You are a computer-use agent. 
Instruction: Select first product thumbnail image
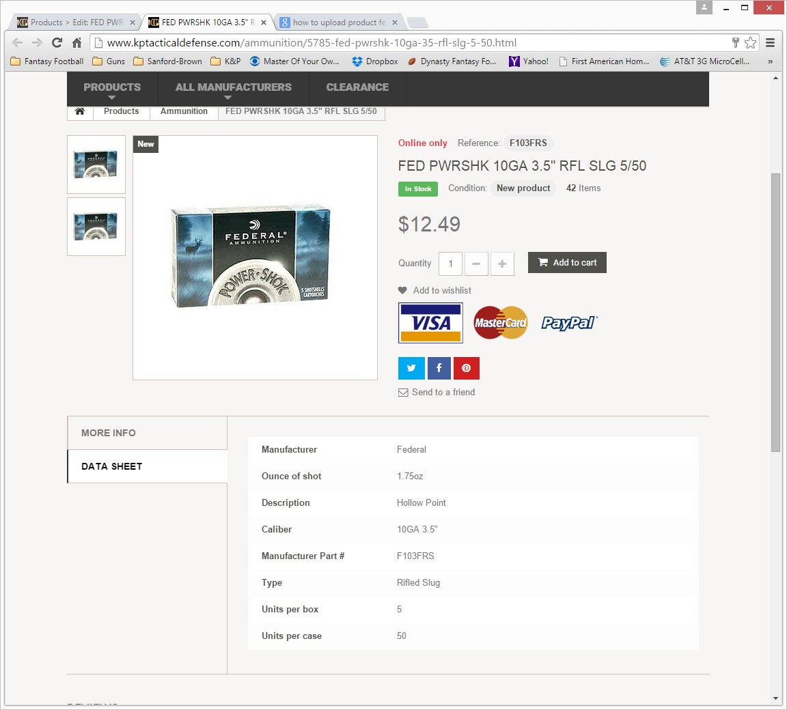tap(96, 165)
